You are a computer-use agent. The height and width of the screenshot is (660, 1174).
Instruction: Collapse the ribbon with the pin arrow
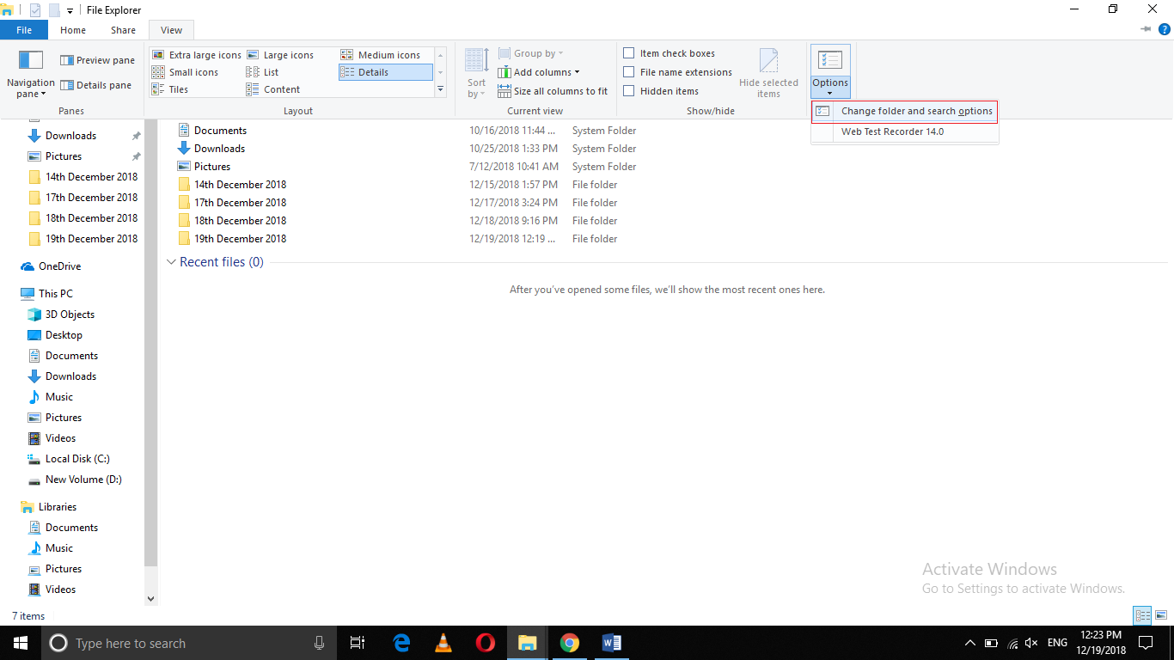coord(1146,29)
